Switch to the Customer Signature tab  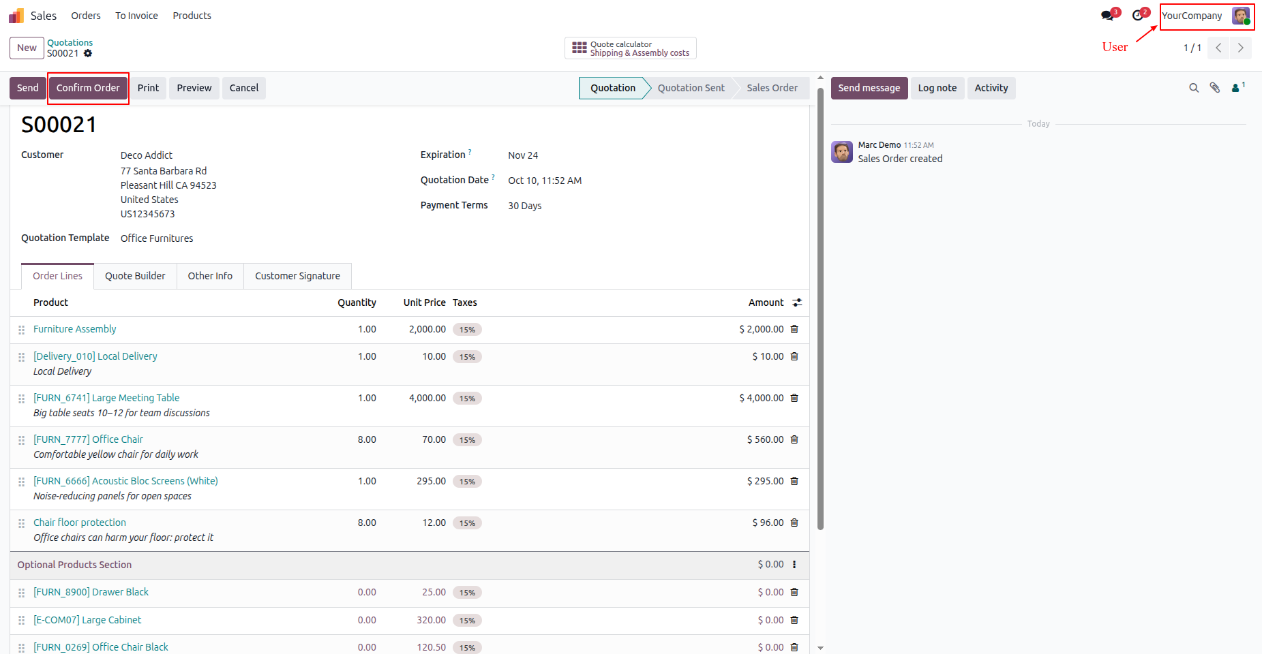pos(297,276)
